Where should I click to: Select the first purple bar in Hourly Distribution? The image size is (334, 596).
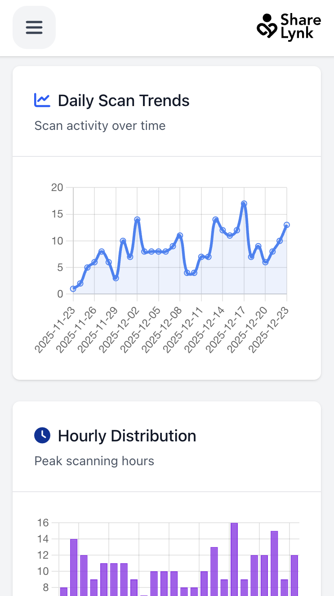[64, 591]
